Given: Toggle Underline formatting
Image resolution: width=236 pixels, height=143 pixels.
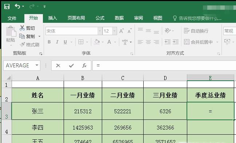Looking at the screenshot, I should click(x=65, y=42).
